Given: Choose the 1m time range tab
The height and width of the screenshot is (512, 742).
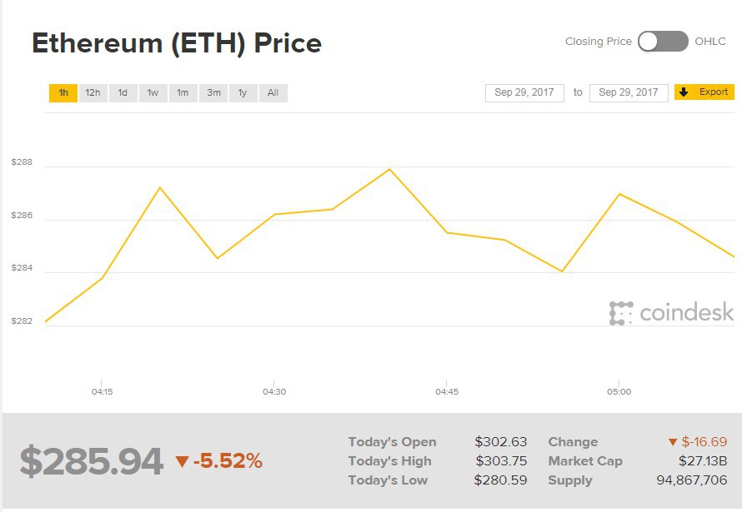Looking at the screenshot, I should pos(183,92).
